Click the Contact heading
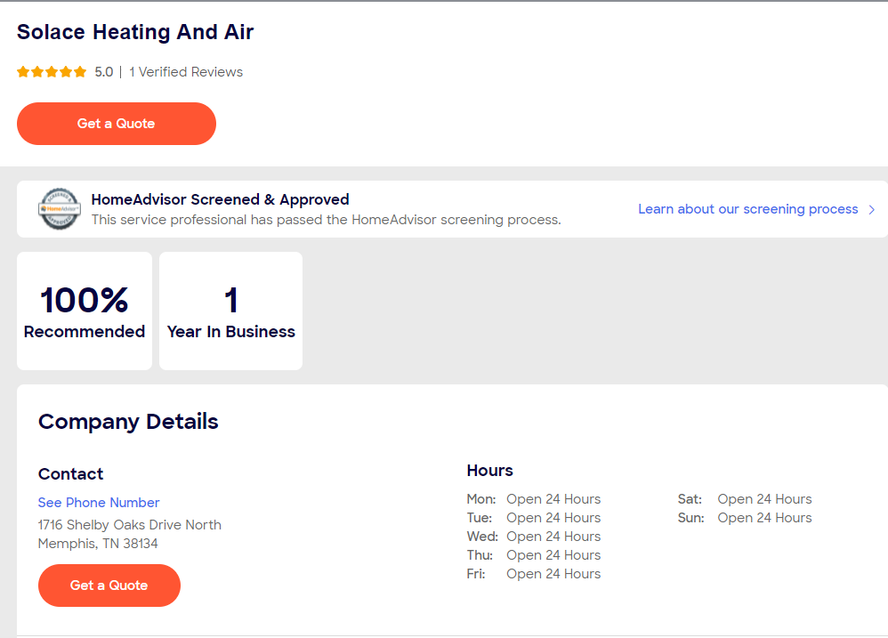The width and height of the screenshot is (888, 638). [71, 474]
